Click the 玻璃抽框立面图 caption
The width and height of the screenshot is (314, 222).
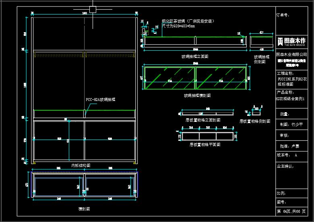195,57
